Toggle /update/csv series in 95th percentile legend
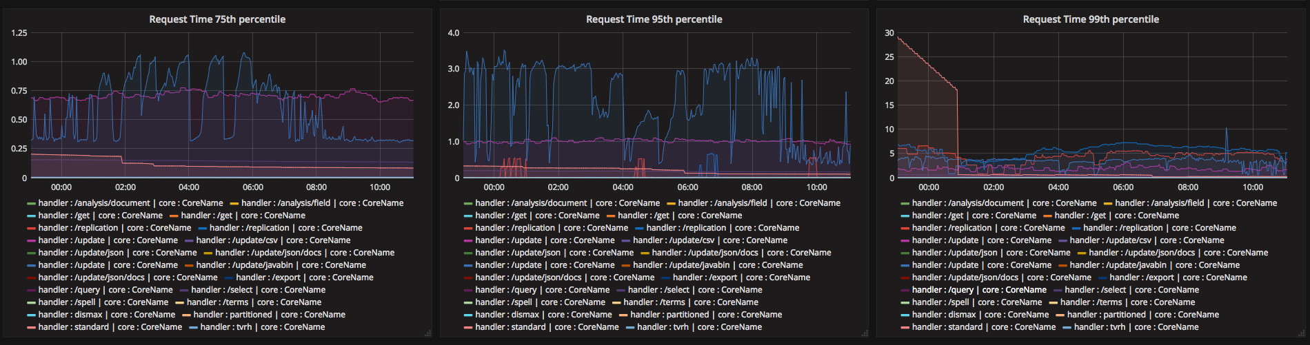 pos(710,240)
